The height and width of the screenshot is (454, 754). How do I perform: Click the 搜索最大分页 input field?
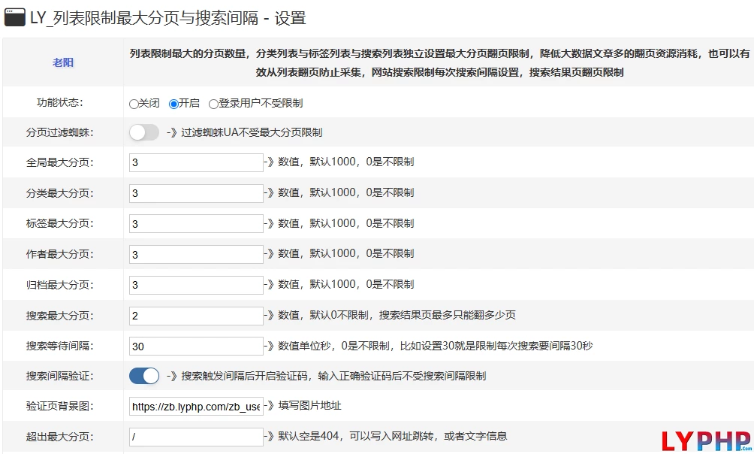(196, 316)
